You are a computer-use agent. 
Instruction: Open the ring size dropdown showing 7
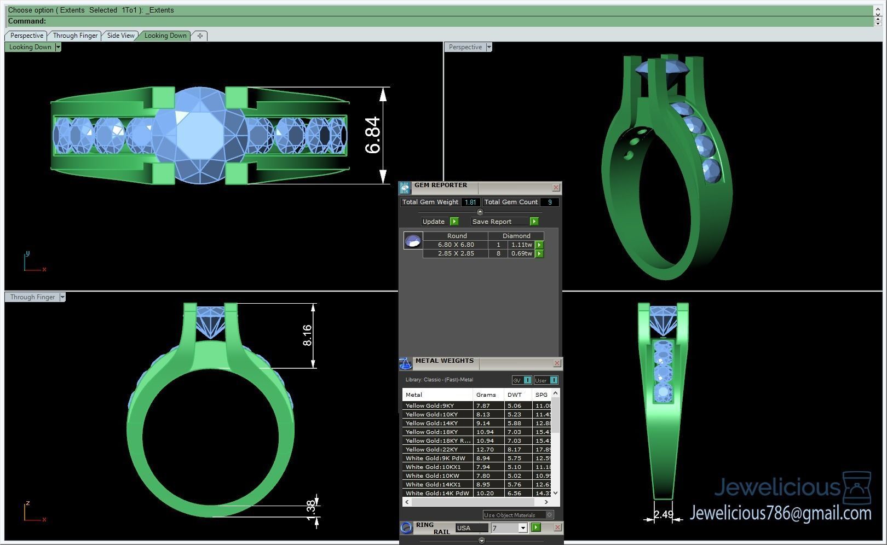point(523,528)
